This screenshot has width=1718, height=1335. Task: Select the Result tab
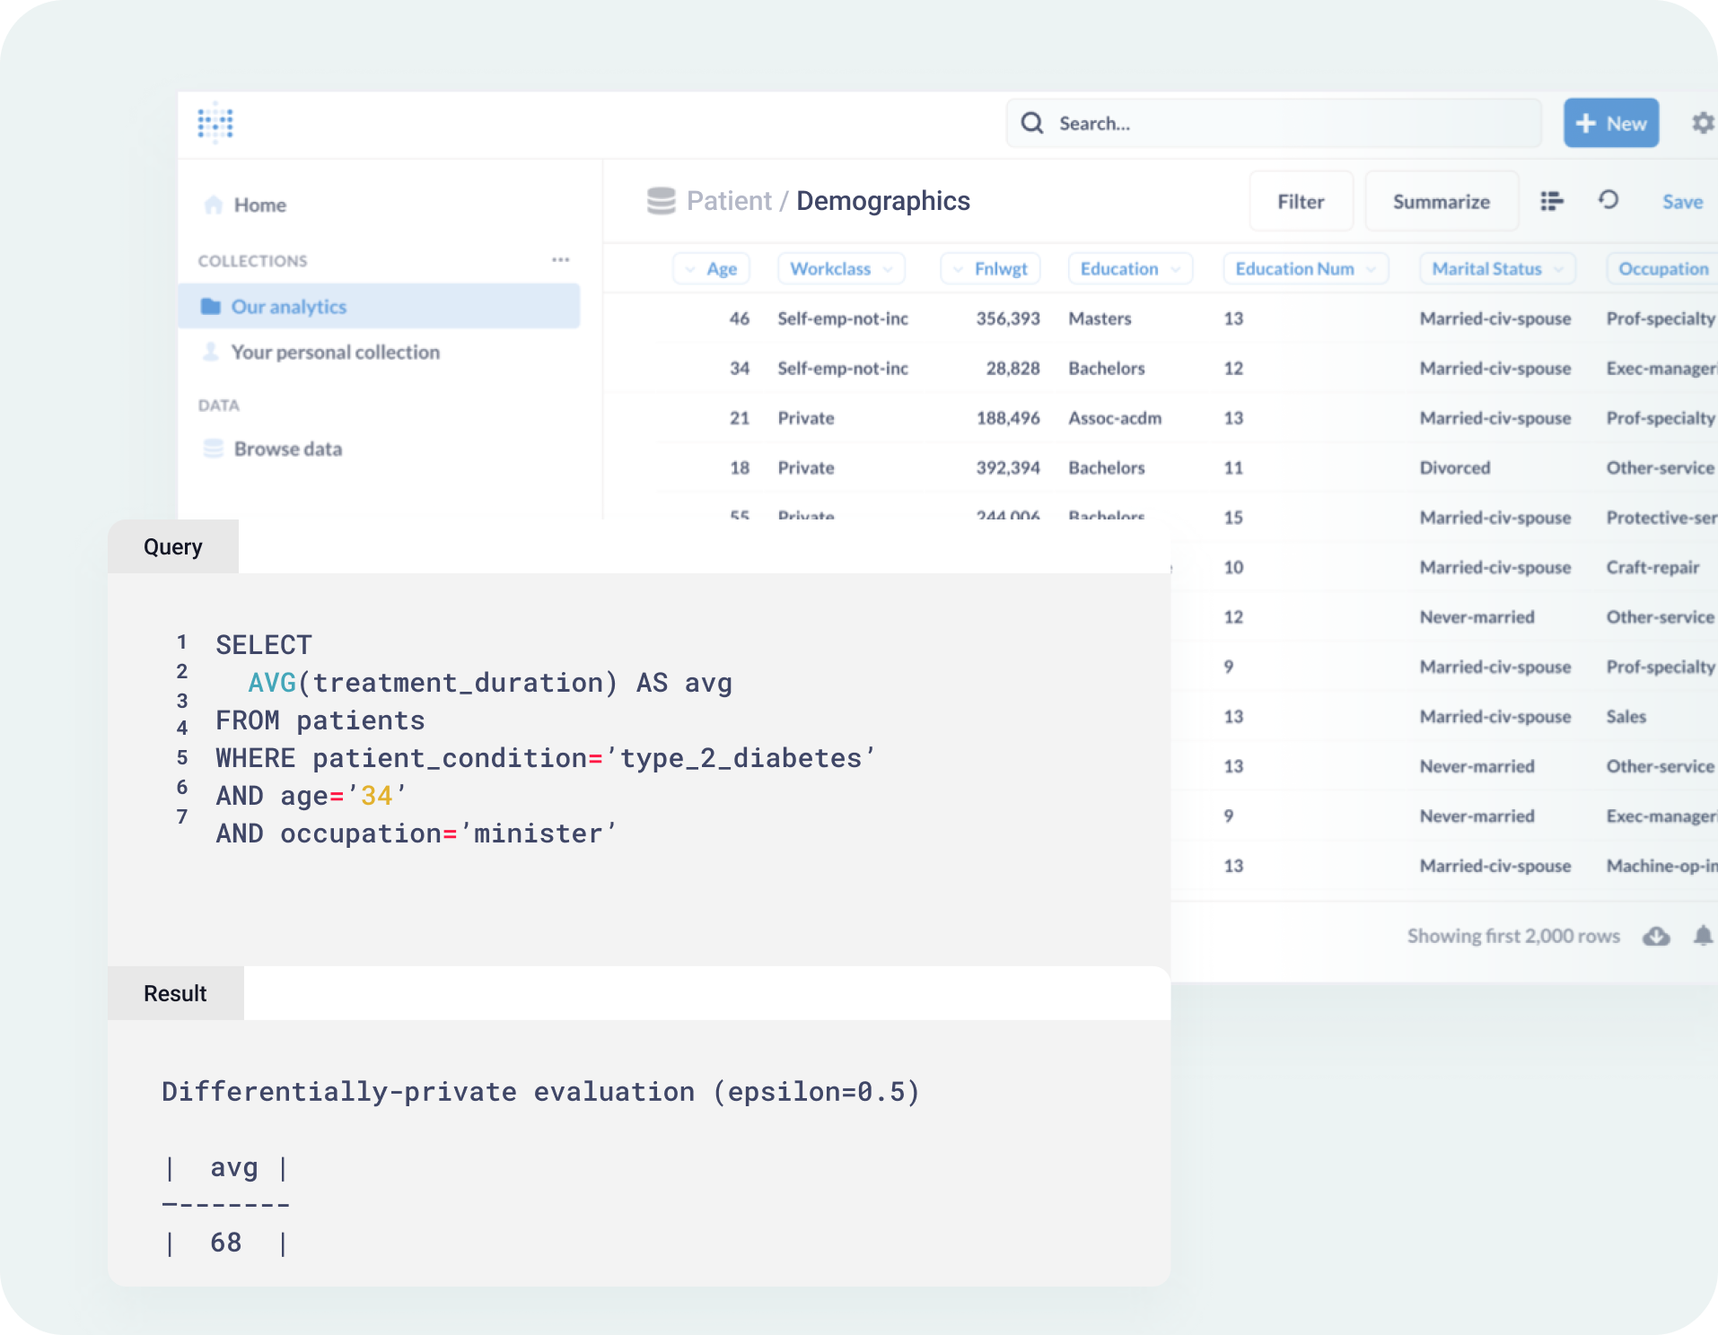[x=175, y=993]
